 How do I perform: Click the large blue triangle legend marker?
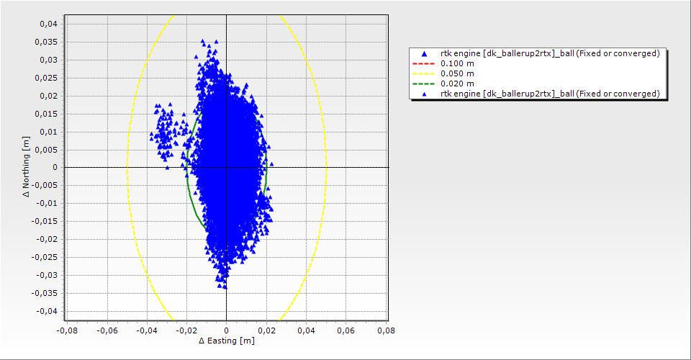[x=424, y=54]
